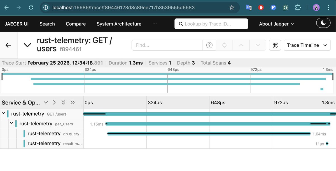Image resolution: width=336 pixels, height=171 pixels.
Task: Reload the Jaeger page
Action: coord(31,8)
